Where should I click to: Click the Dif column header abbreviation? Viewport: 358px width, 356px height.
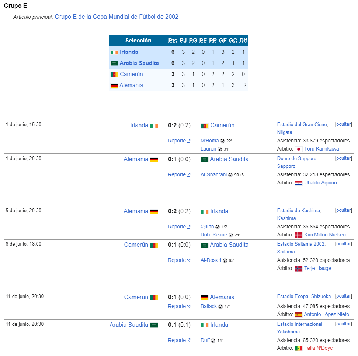tap(243, 41)
